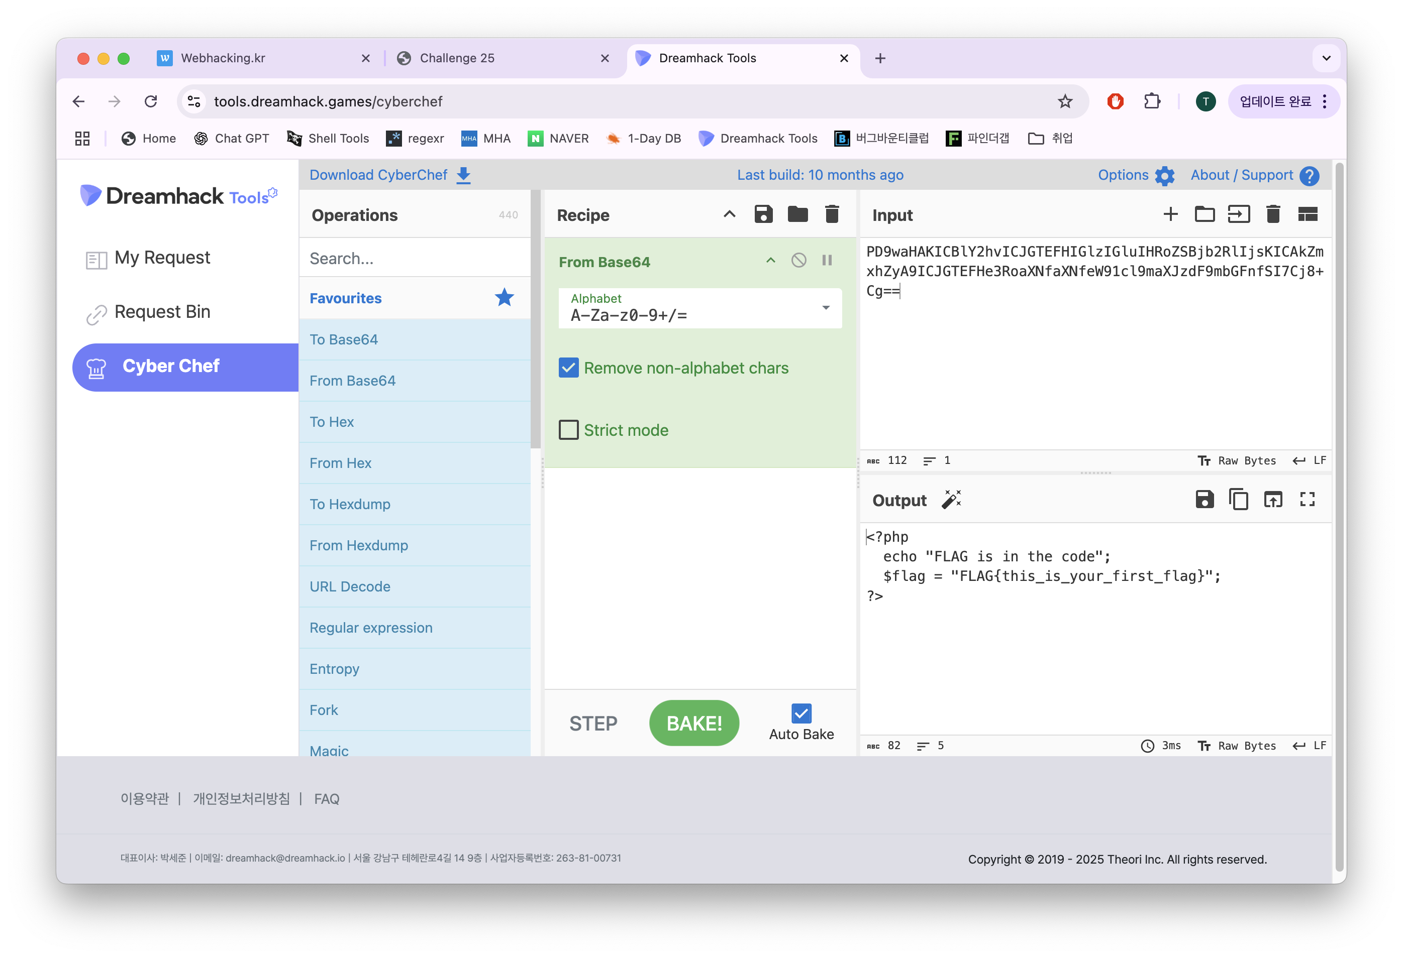Add a new input tab
Image resolution: width=1403 pixels, height=958 pixels.
(1170, 214)
